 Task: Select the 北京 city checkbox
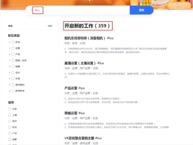pyautogui.click(x=10, y=109)
